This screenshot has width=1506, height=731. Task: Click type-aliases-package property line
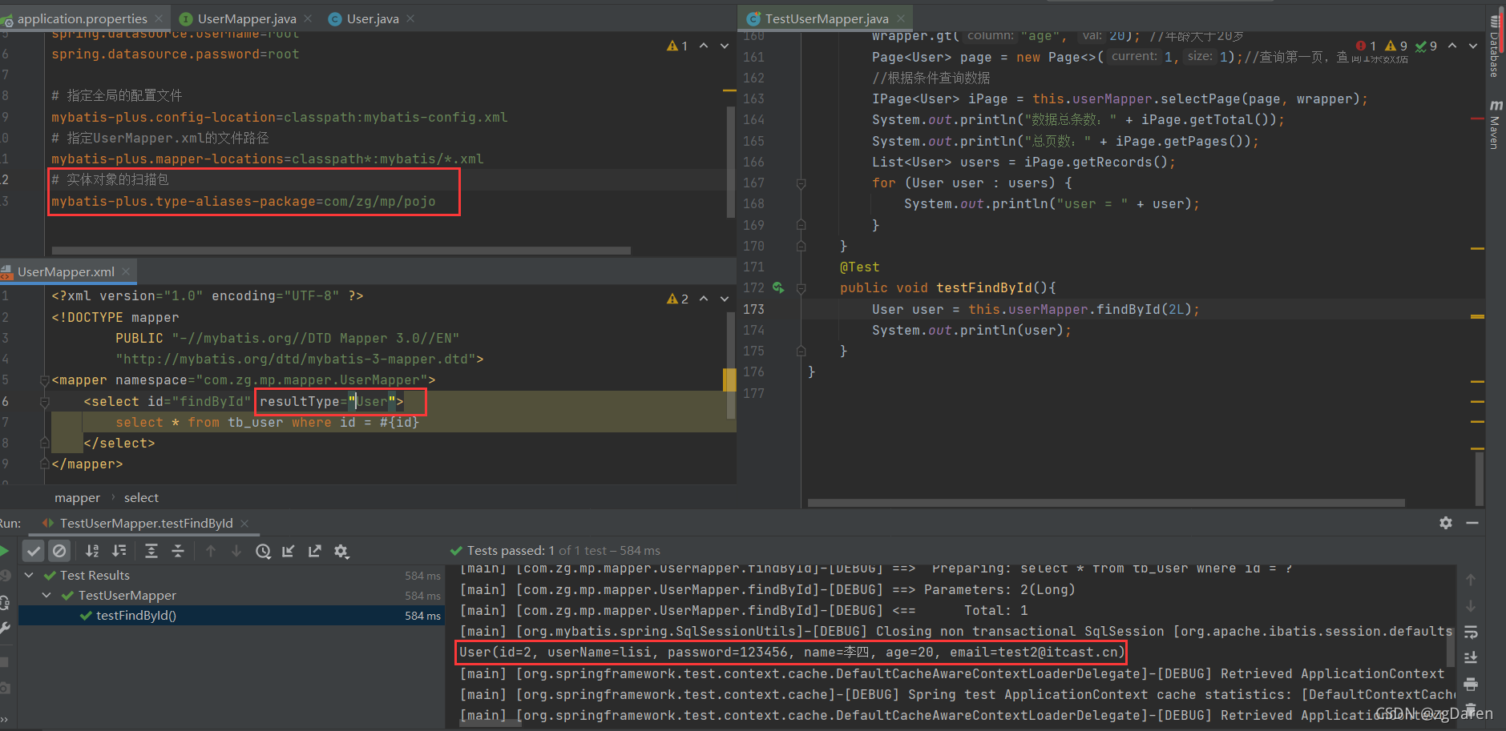coord(244,202)
